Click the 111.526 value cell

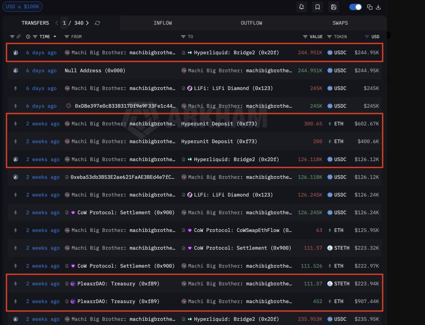312,266
